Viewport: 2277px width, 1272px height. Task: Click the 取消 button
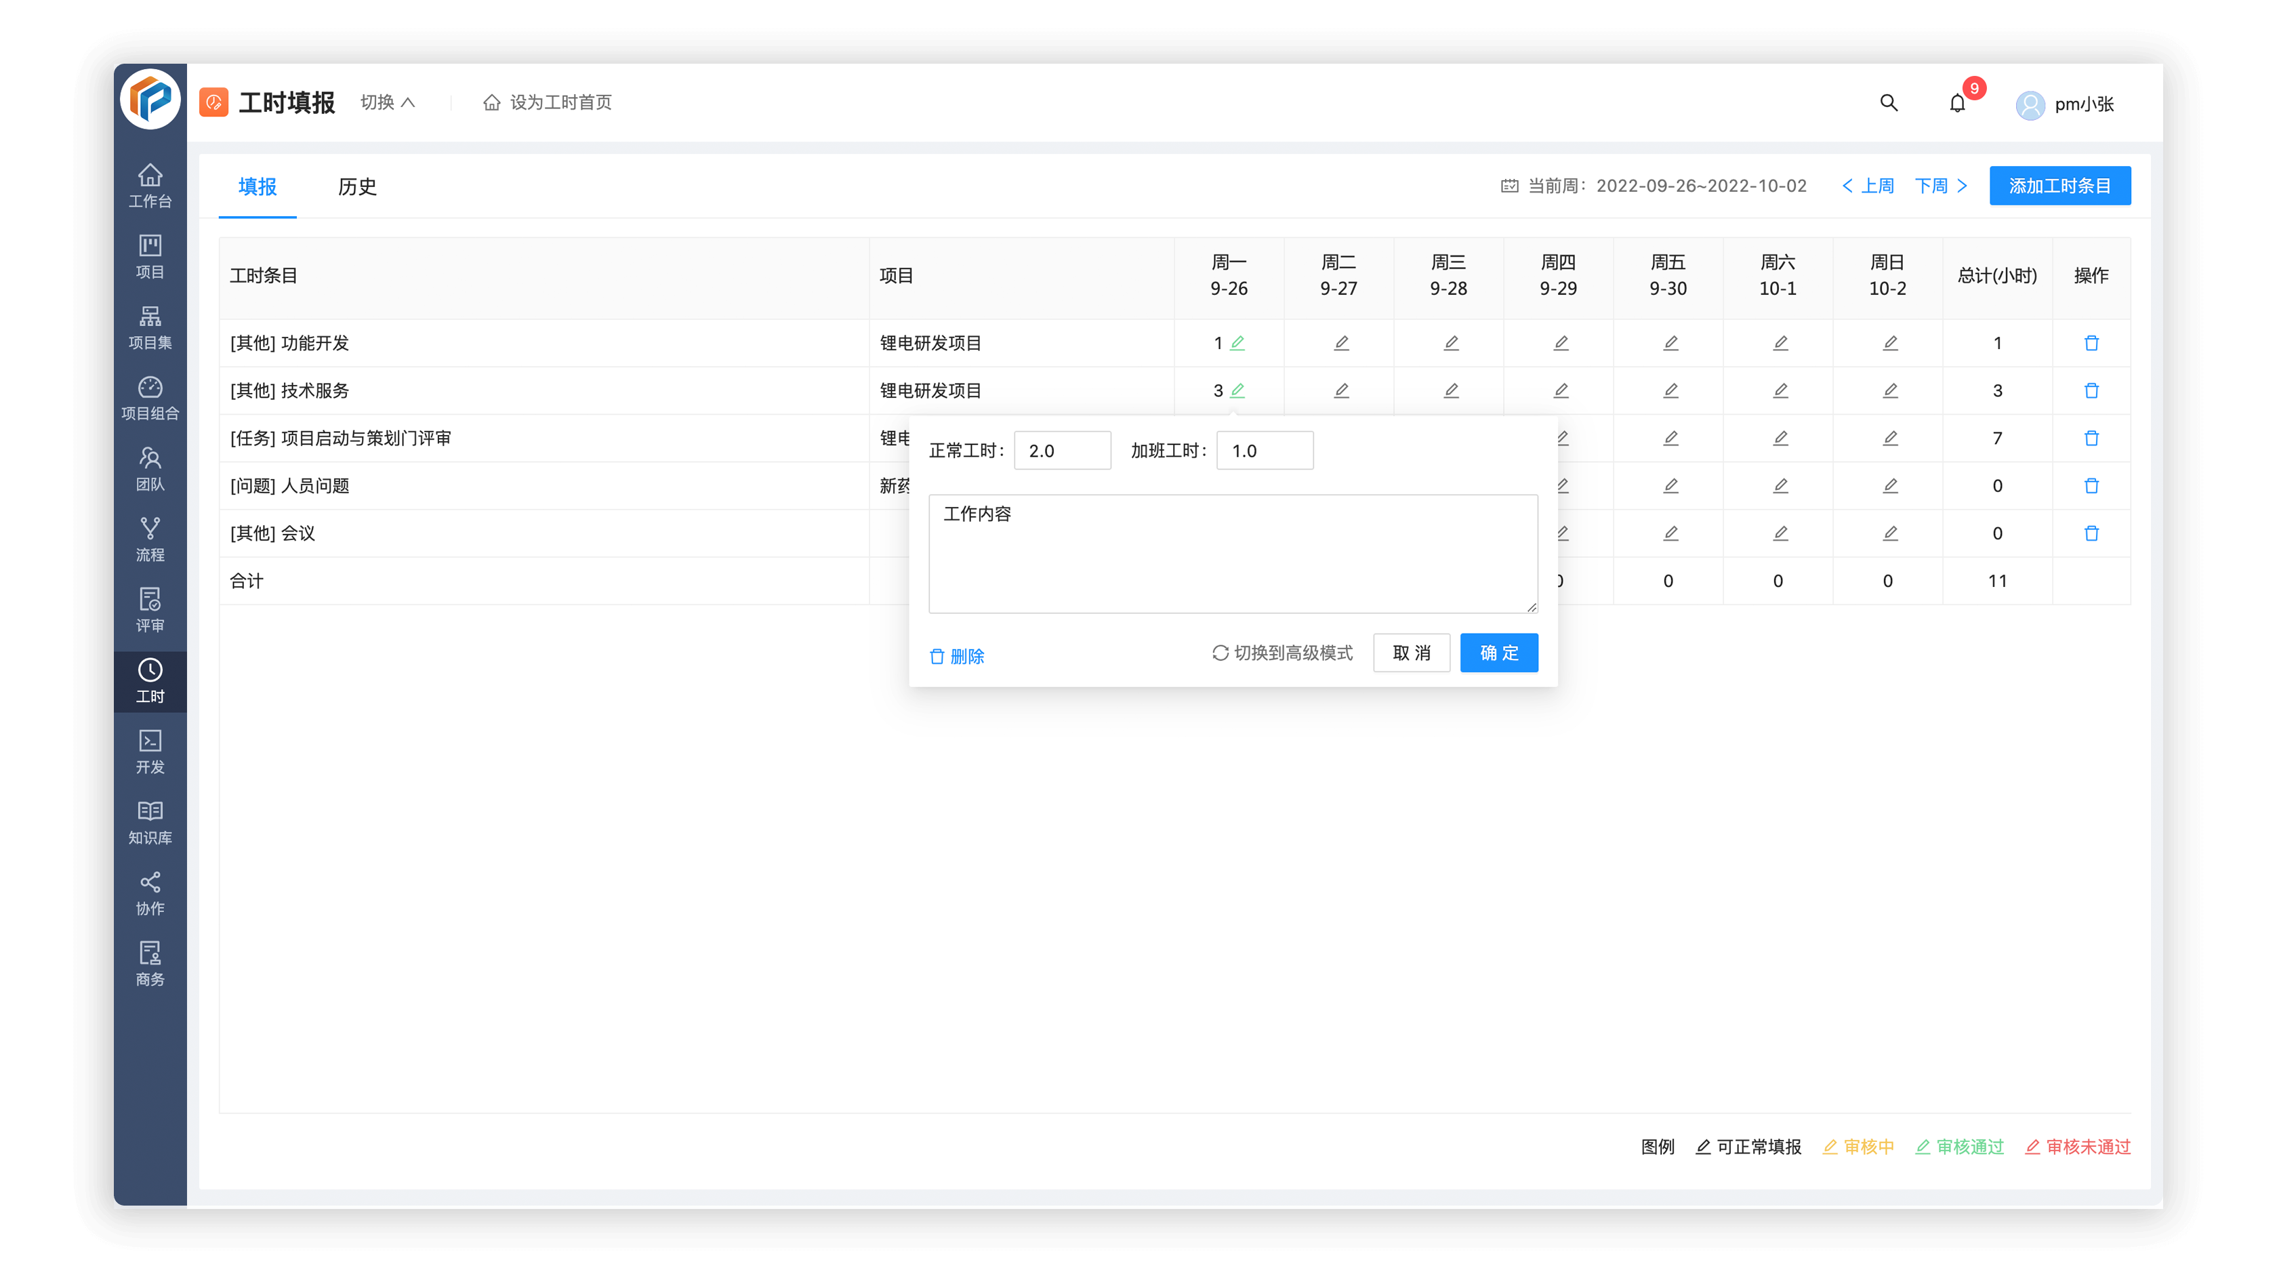[x=1411, y=653]
